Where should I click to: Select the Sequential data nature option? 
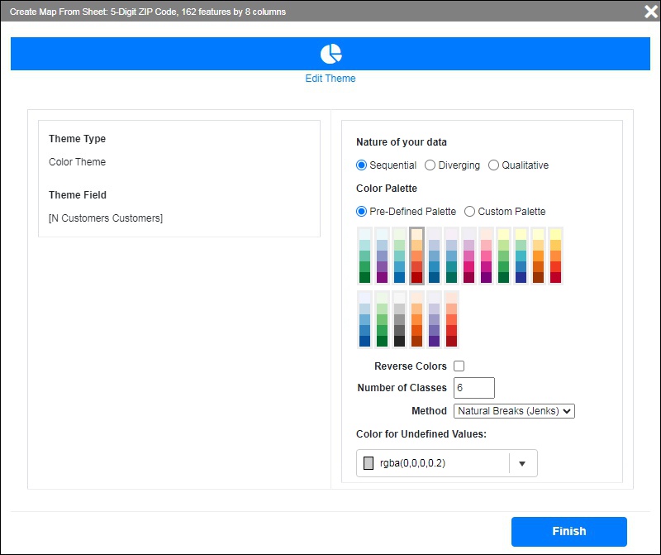362,165
